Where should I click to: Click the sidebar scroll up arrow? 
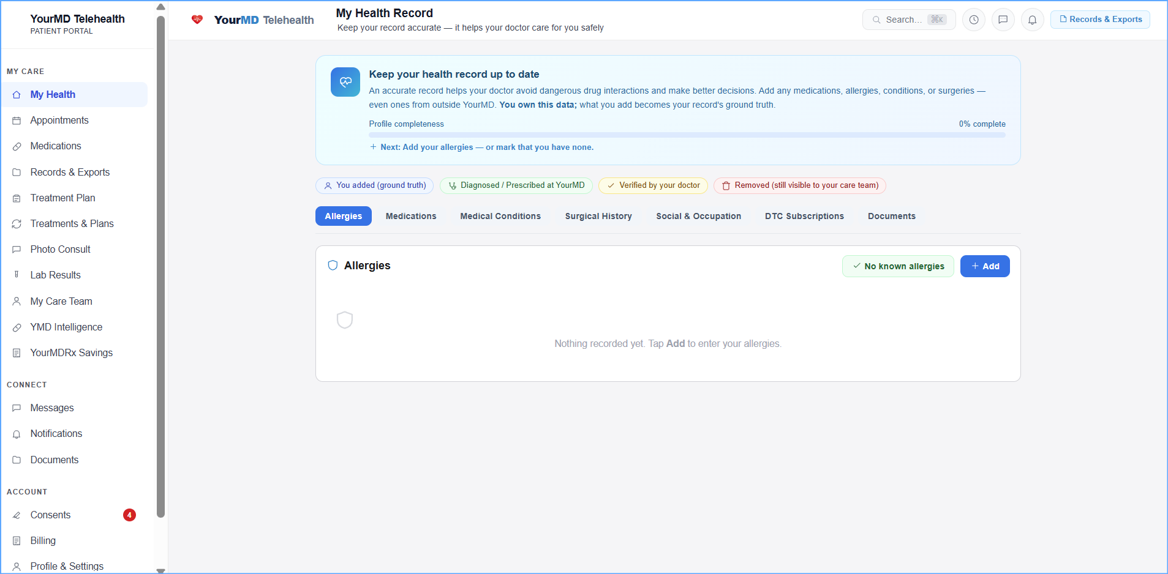click(160, 7)
